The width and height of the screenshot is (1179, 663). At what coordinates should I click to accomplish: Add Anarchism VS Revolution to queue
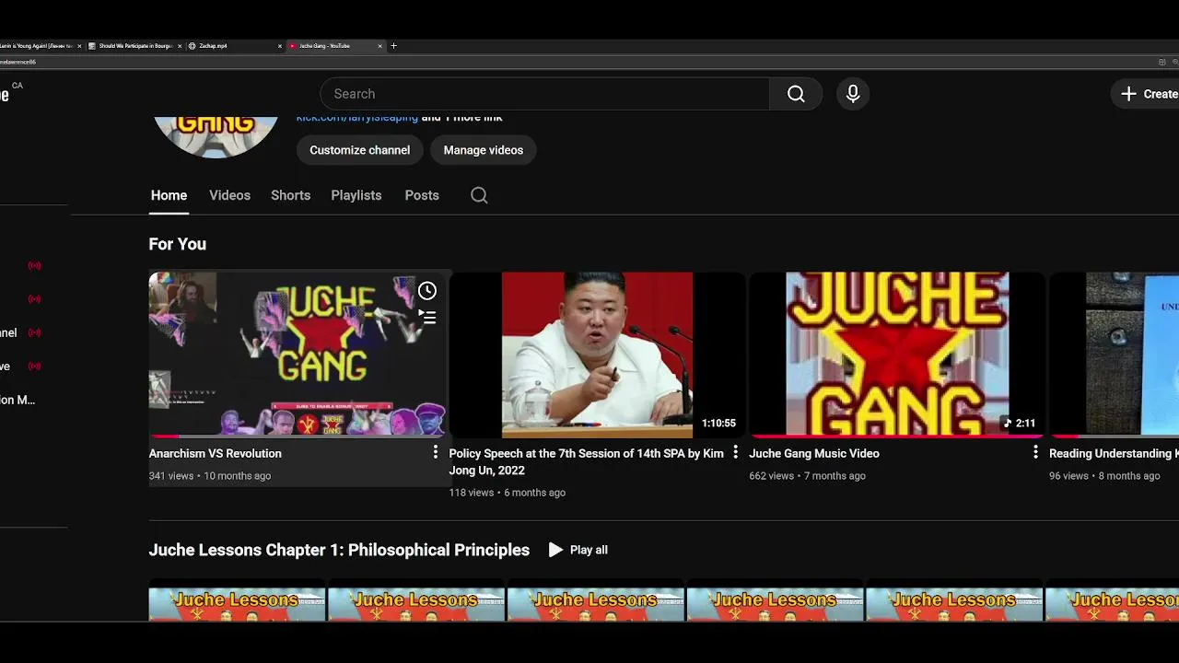pyautogui.click(x=427, y=318)
